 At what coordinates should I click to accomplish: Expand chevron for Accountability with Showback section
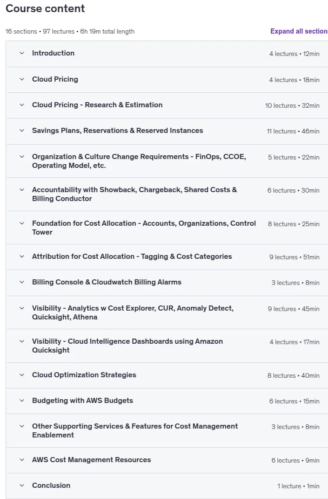pyautogui.click(x=22, y=190)
